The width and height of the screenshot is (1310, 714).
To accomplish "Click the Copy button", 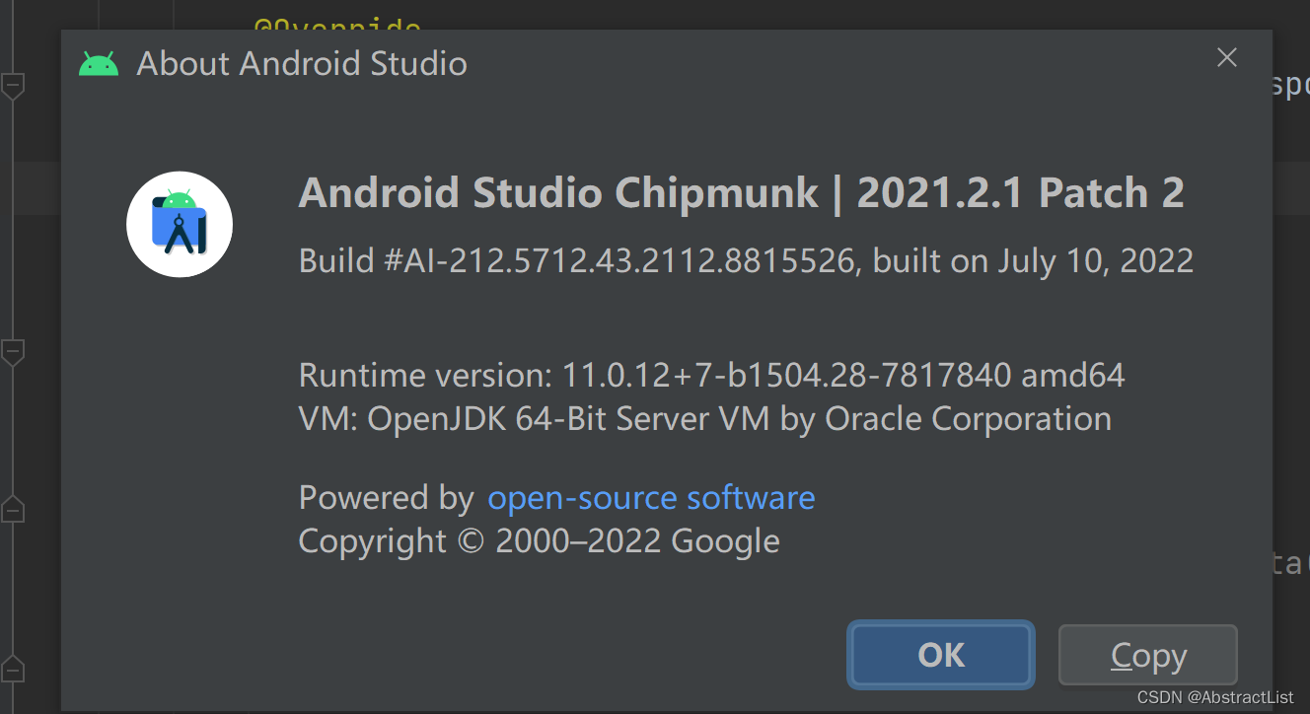I will 1147,655.
